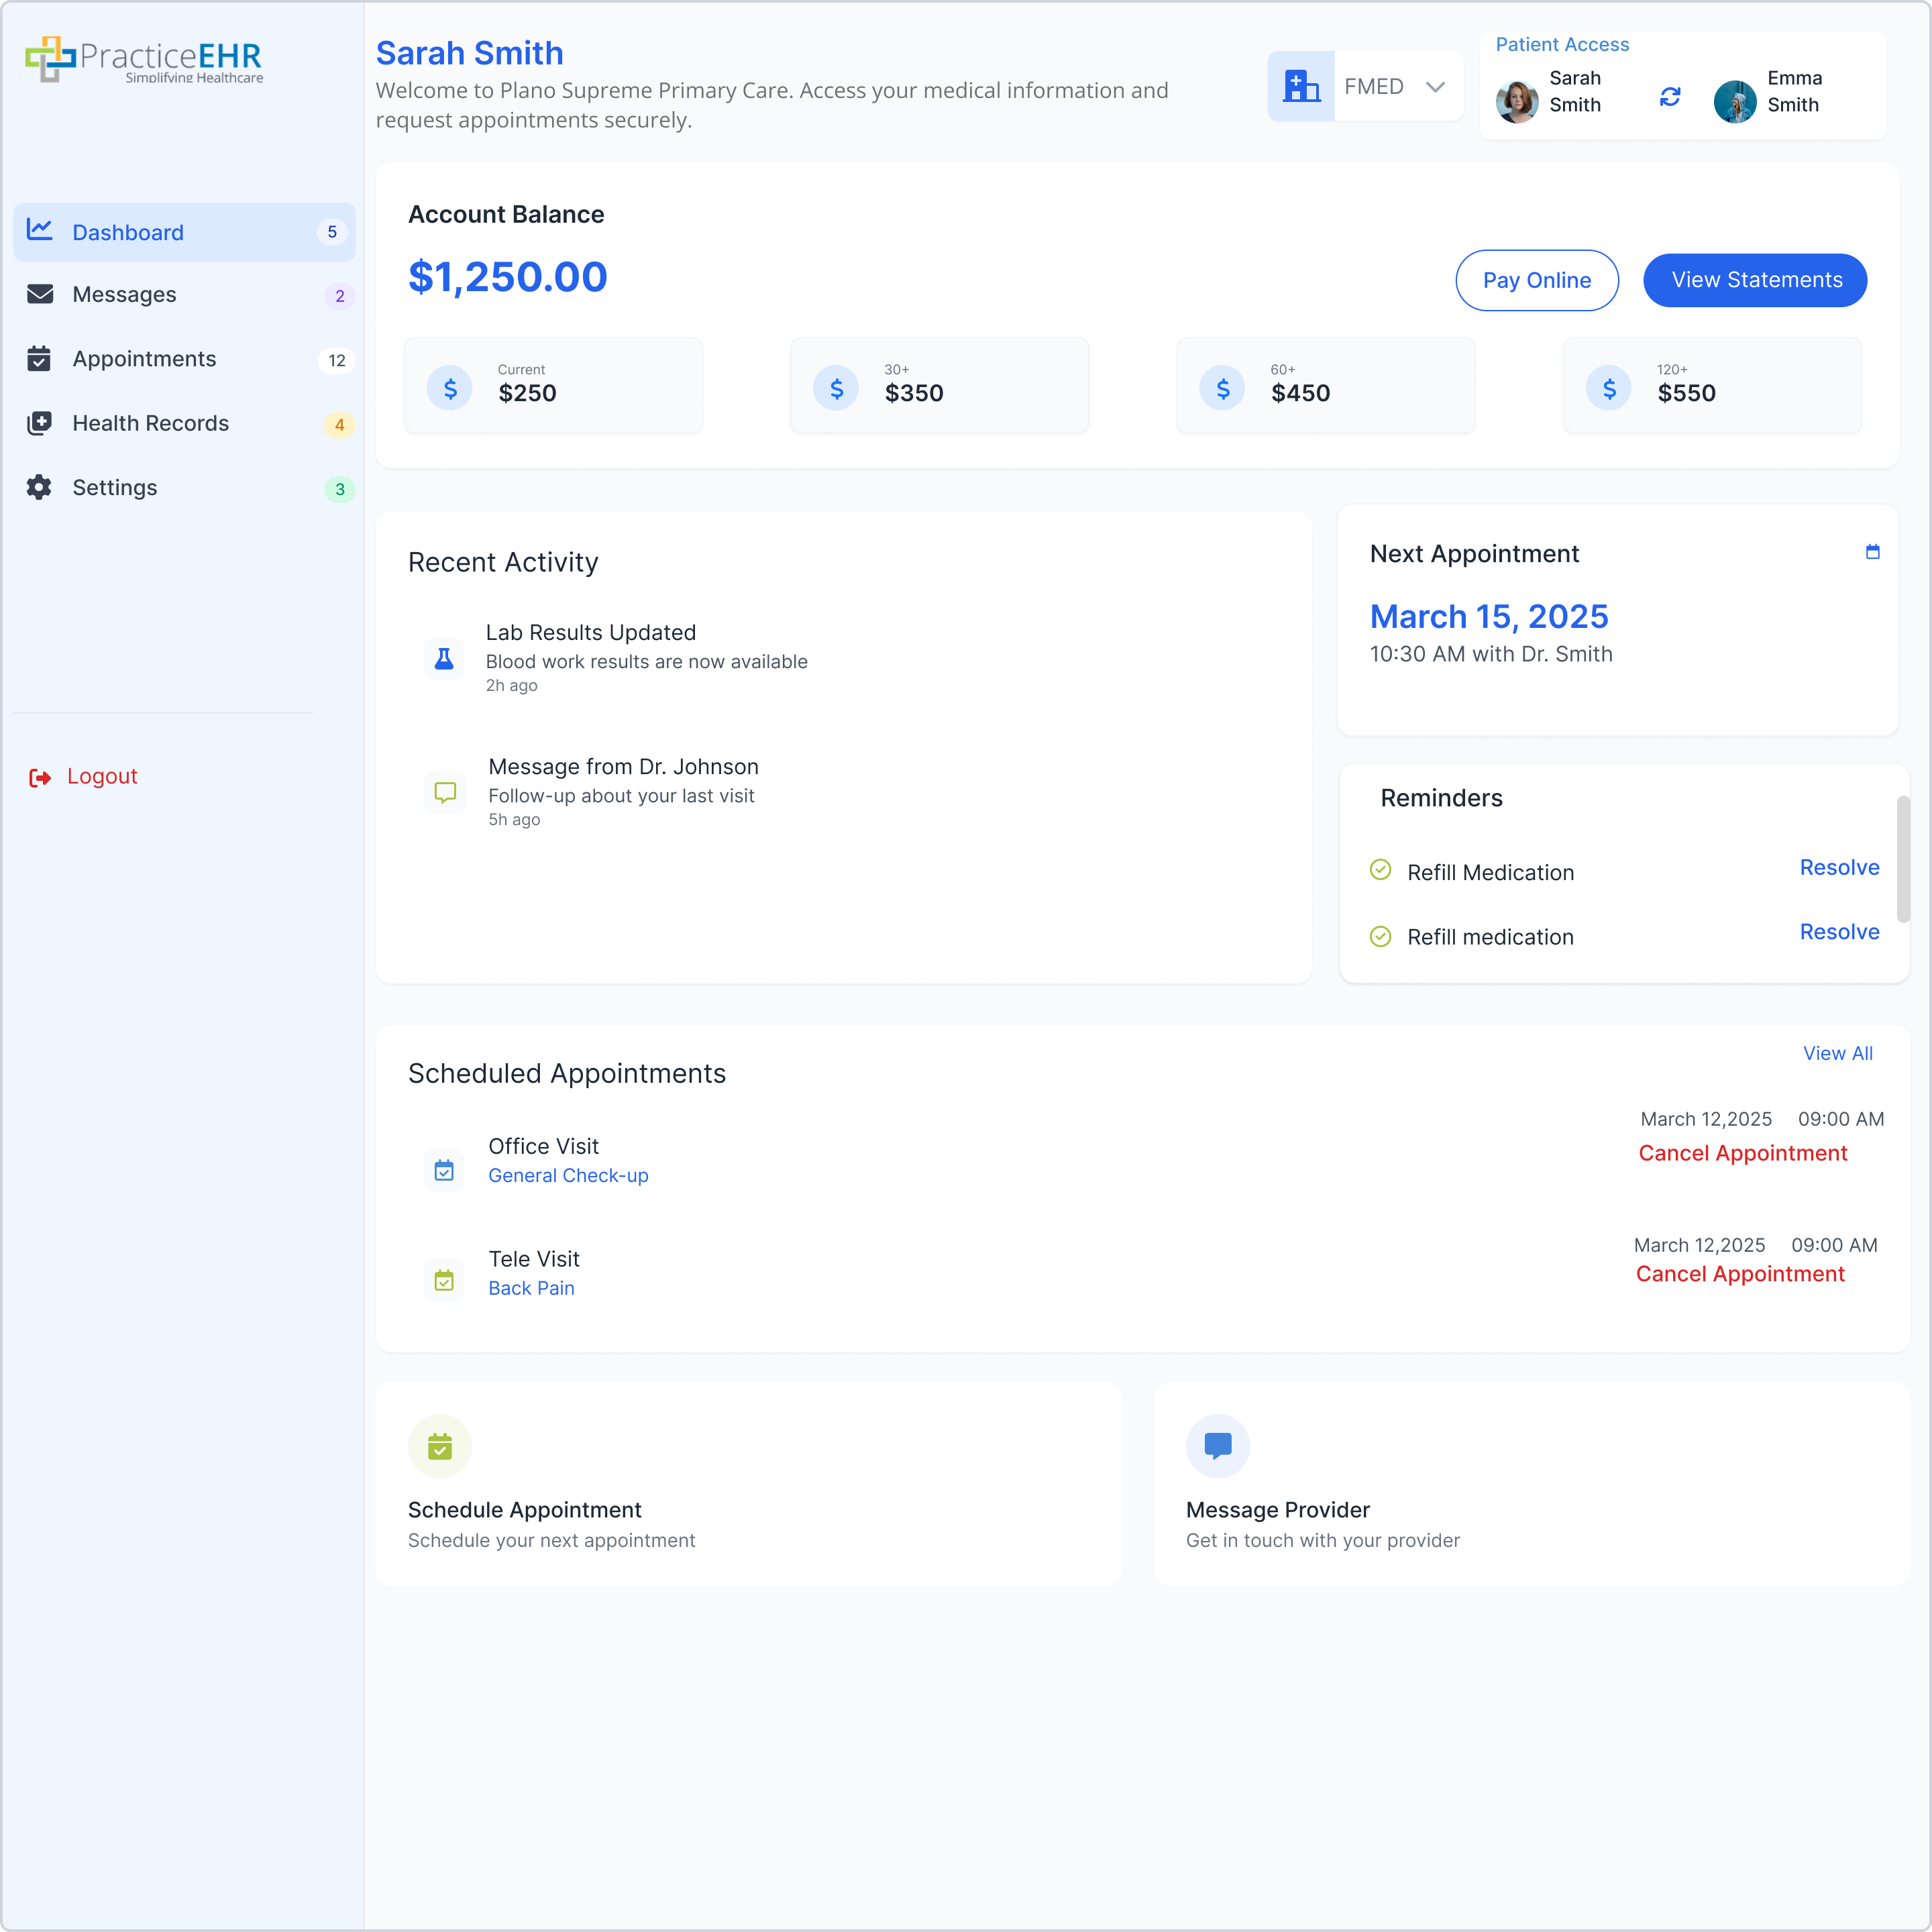This screenshot has height=1932, width=1932.
Task: Toggle the check circle next to Refill Medication
Action: [x=1381, y=870]
